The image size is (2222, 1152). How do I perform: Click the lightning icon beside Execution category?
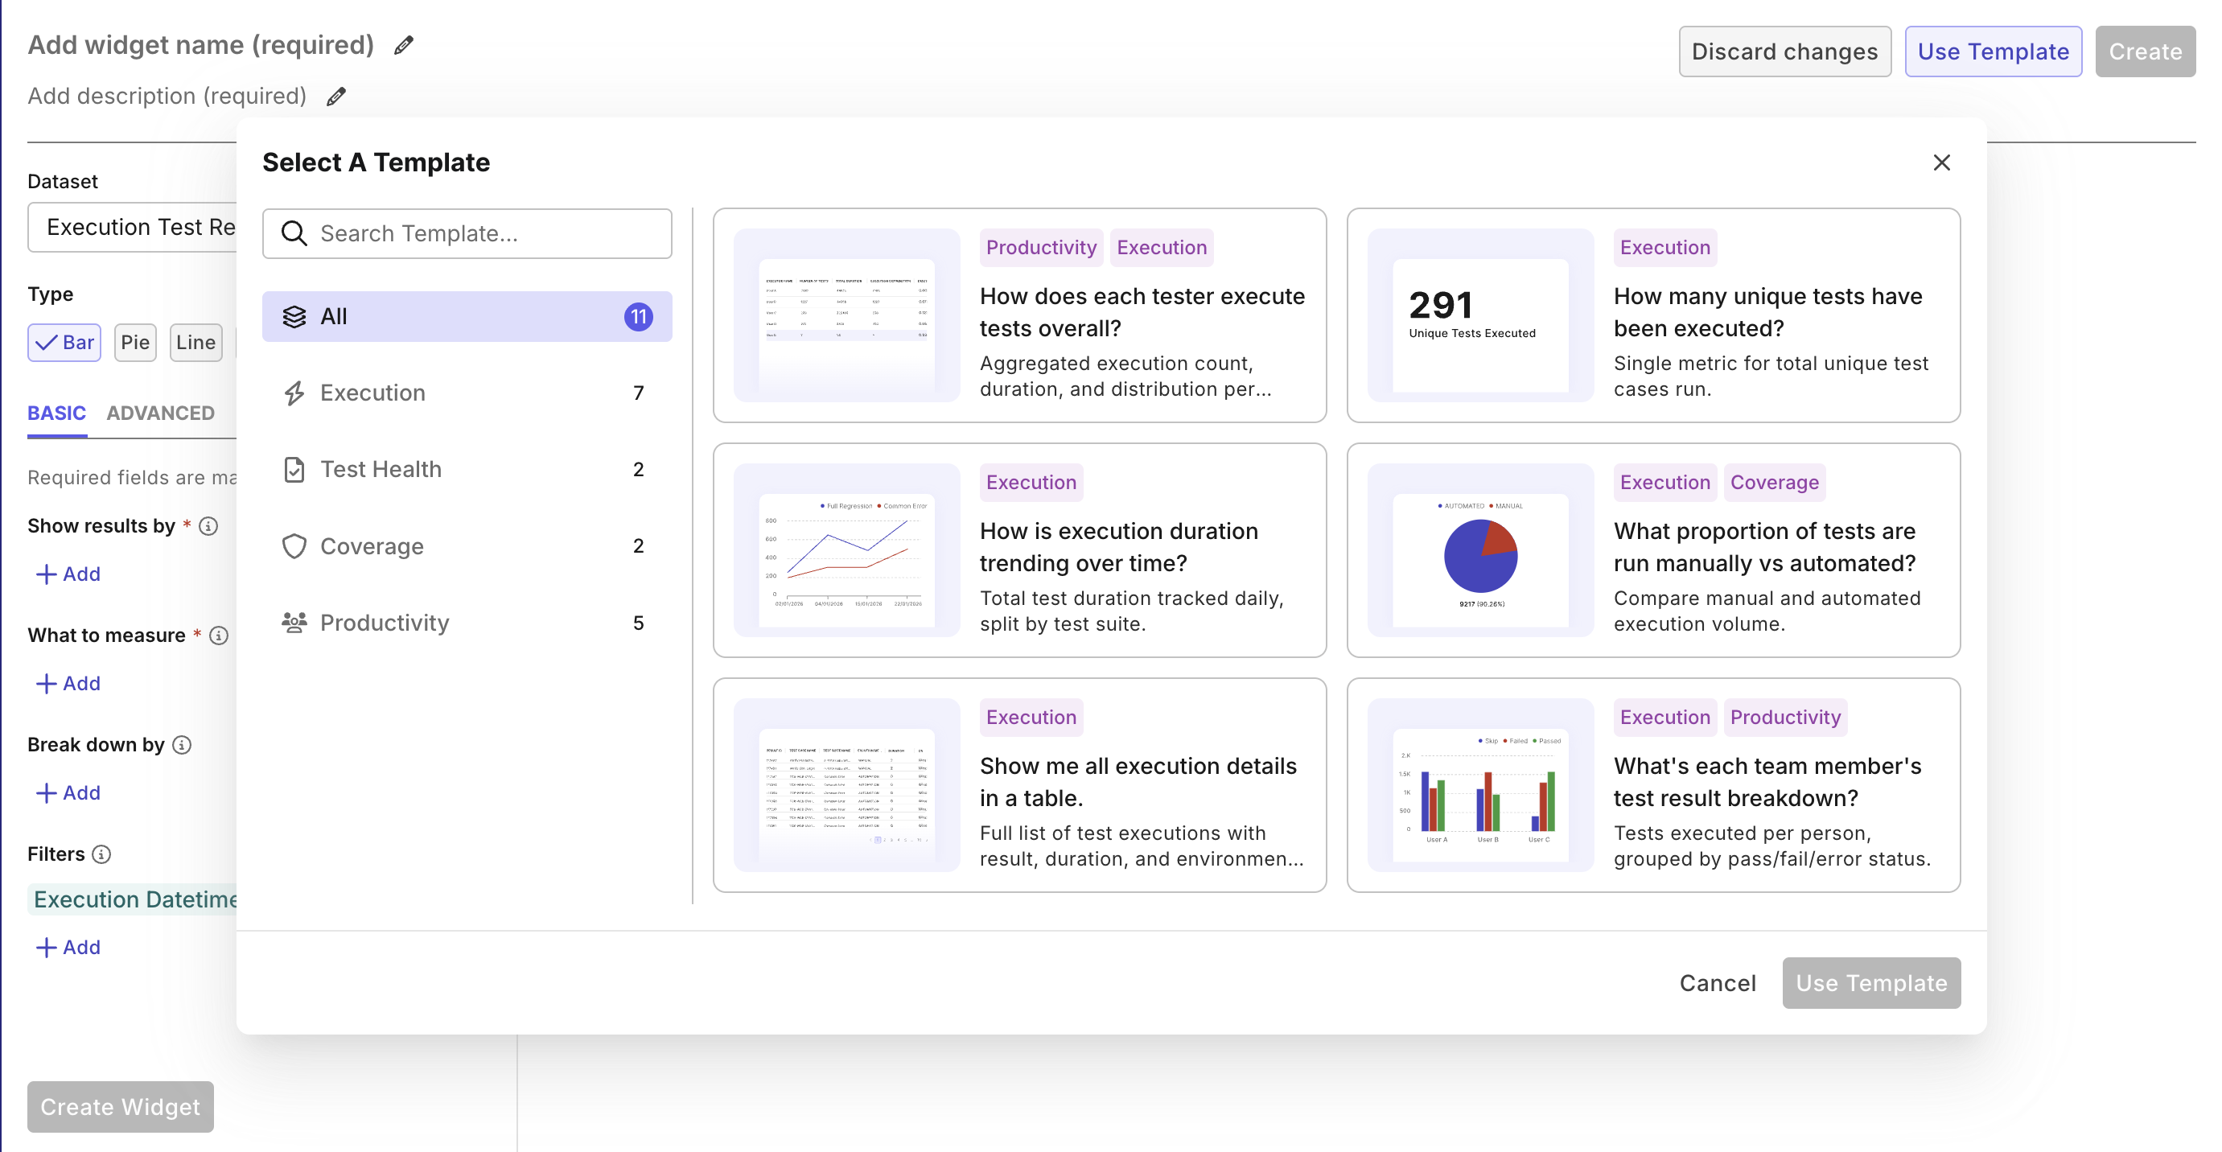(294, 393)
